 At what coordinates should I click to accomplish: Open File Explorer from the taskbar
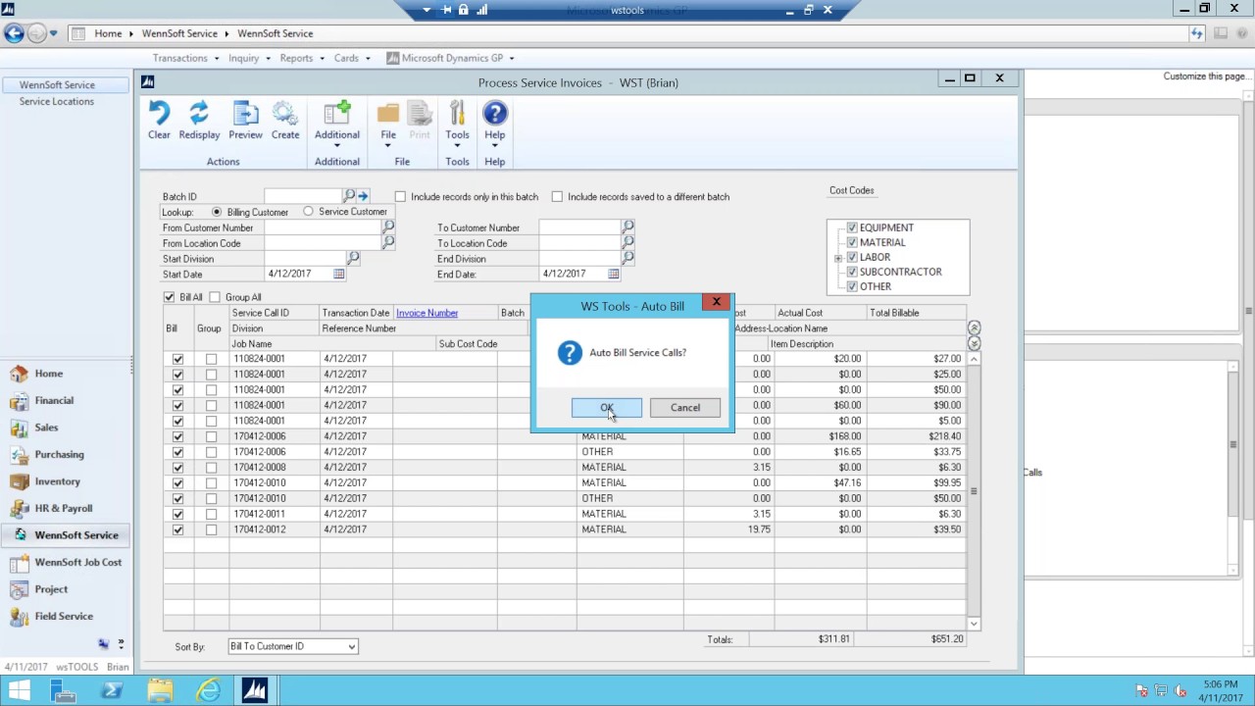click(x=160, y=690)
